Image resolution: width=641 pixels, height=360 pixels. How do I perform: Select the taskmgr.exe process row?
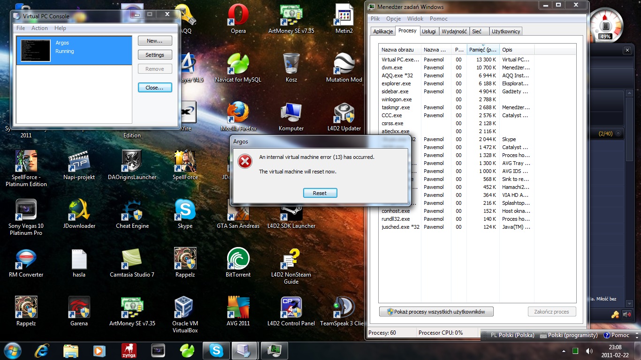tap(477, 107)
